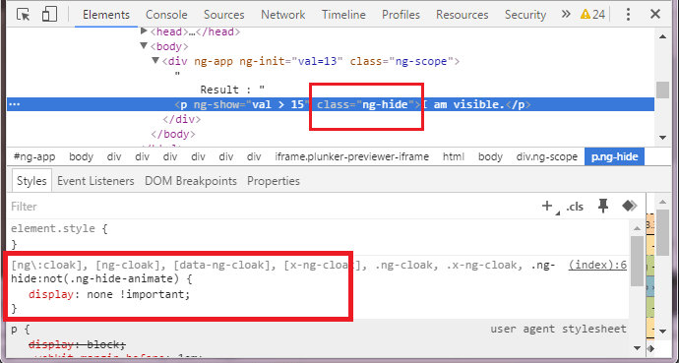Select the Result text node
This screenshot has height=363, width=679.
point(232,90)
